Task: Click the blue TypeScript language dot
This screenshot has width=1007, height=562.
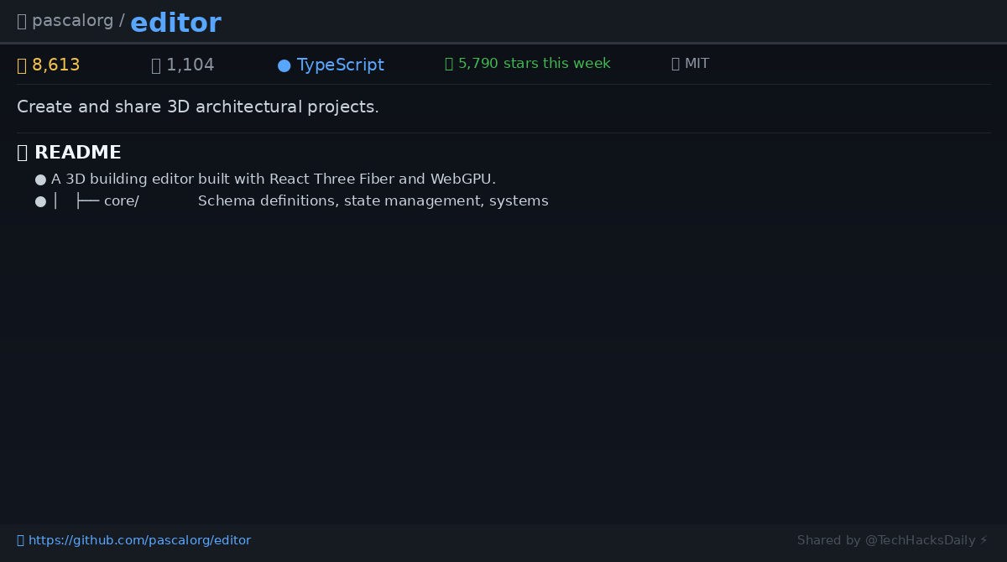Action: coord(284,65)
